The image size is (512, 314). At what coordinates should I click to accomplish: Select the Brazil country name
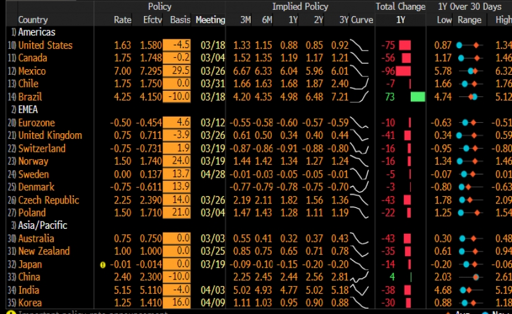(x=30, y=97)
